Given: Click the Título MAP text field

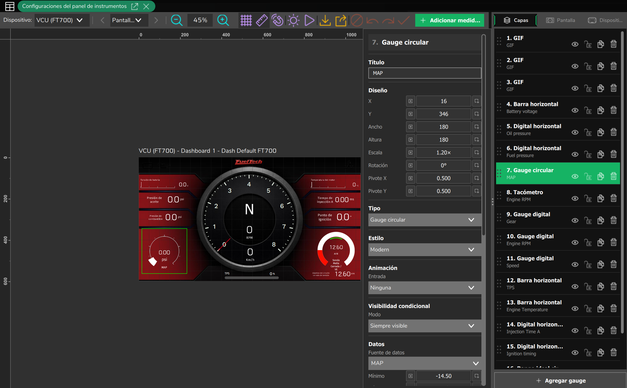Looking at the screenshot, I should (424, 73).
